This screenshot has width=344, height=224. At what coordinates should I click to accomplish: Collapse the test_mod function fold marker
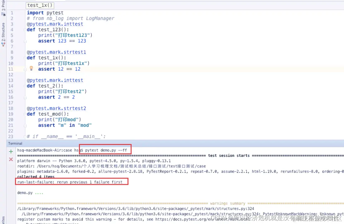(x=25, y=114)
